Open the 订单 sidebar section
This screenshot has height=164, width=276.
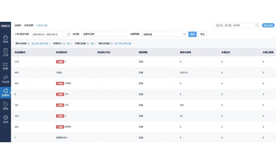coord(5,52)
